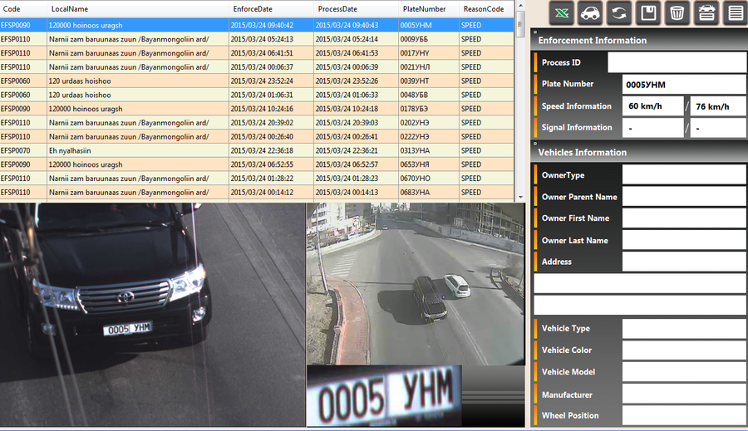Click the Vehicle Type input field
Viewport: 748px width, 431px height.
click(x=684, y=328)
